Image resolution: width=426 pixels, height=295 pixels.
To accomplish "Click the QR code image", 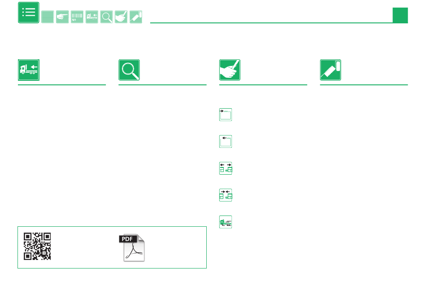I will pos(37,247).
